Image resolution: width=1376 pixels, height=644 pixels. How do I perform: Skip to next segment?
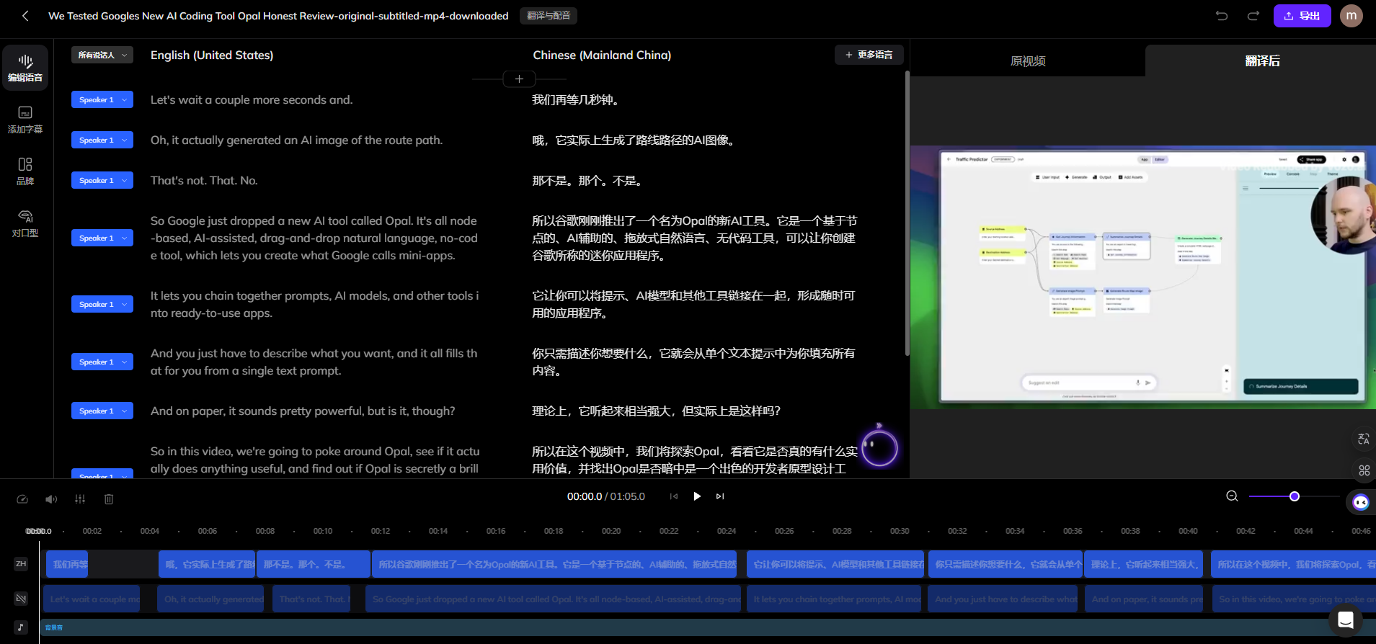click(x=720, y=496)
